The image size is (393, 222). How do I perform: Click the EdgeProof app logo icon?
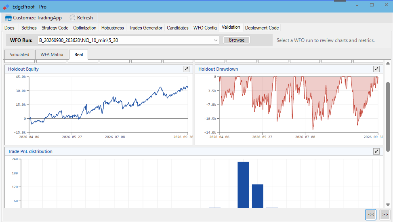coord(6,7)
